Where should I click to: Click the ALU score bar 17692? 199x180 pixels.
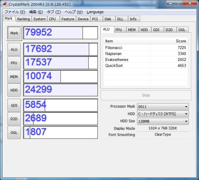pos(61,49)
